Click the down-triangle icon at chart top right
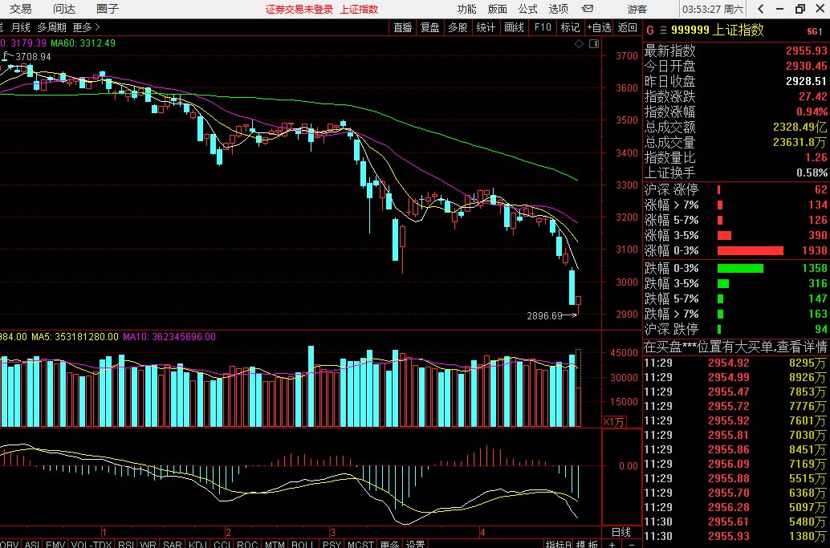 click(x=593, y=46)
